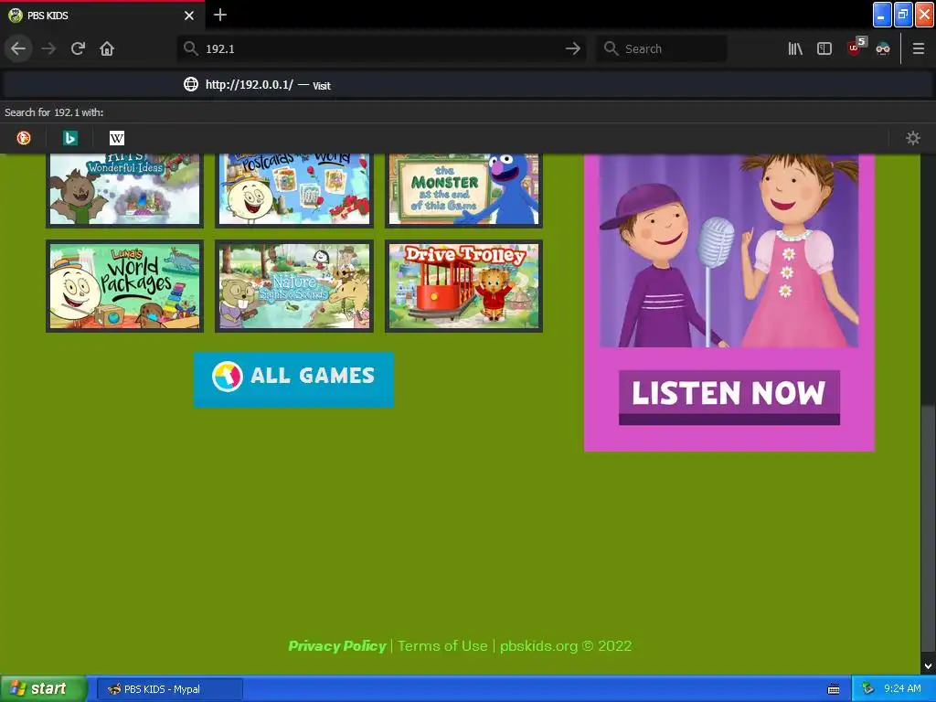This screenshot has width=936, height=702.
Task: Click the Go arrow in address bar
Action: [x=572, y=48]
